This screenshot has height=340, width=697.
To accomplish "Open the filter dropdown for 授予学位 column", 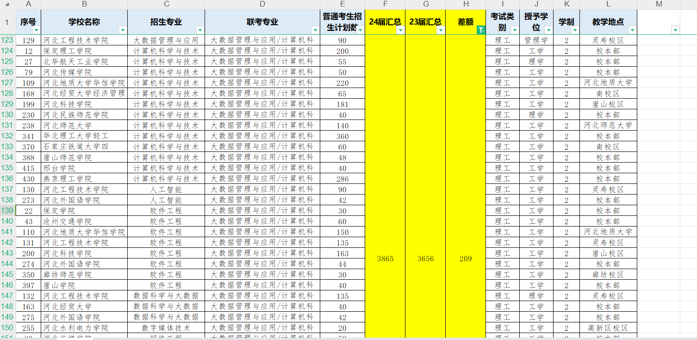I will point(548,30).
